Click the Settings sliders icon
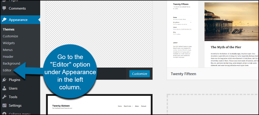This screenshot has height=115, width=259. point(5,105)
